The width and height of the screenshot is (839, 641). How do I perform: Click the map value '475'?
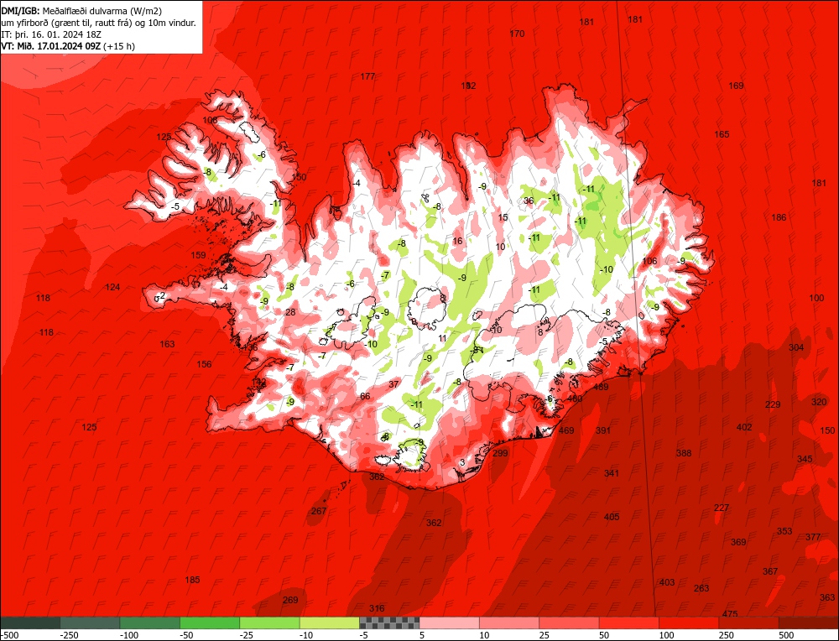[x=730, y=613]
